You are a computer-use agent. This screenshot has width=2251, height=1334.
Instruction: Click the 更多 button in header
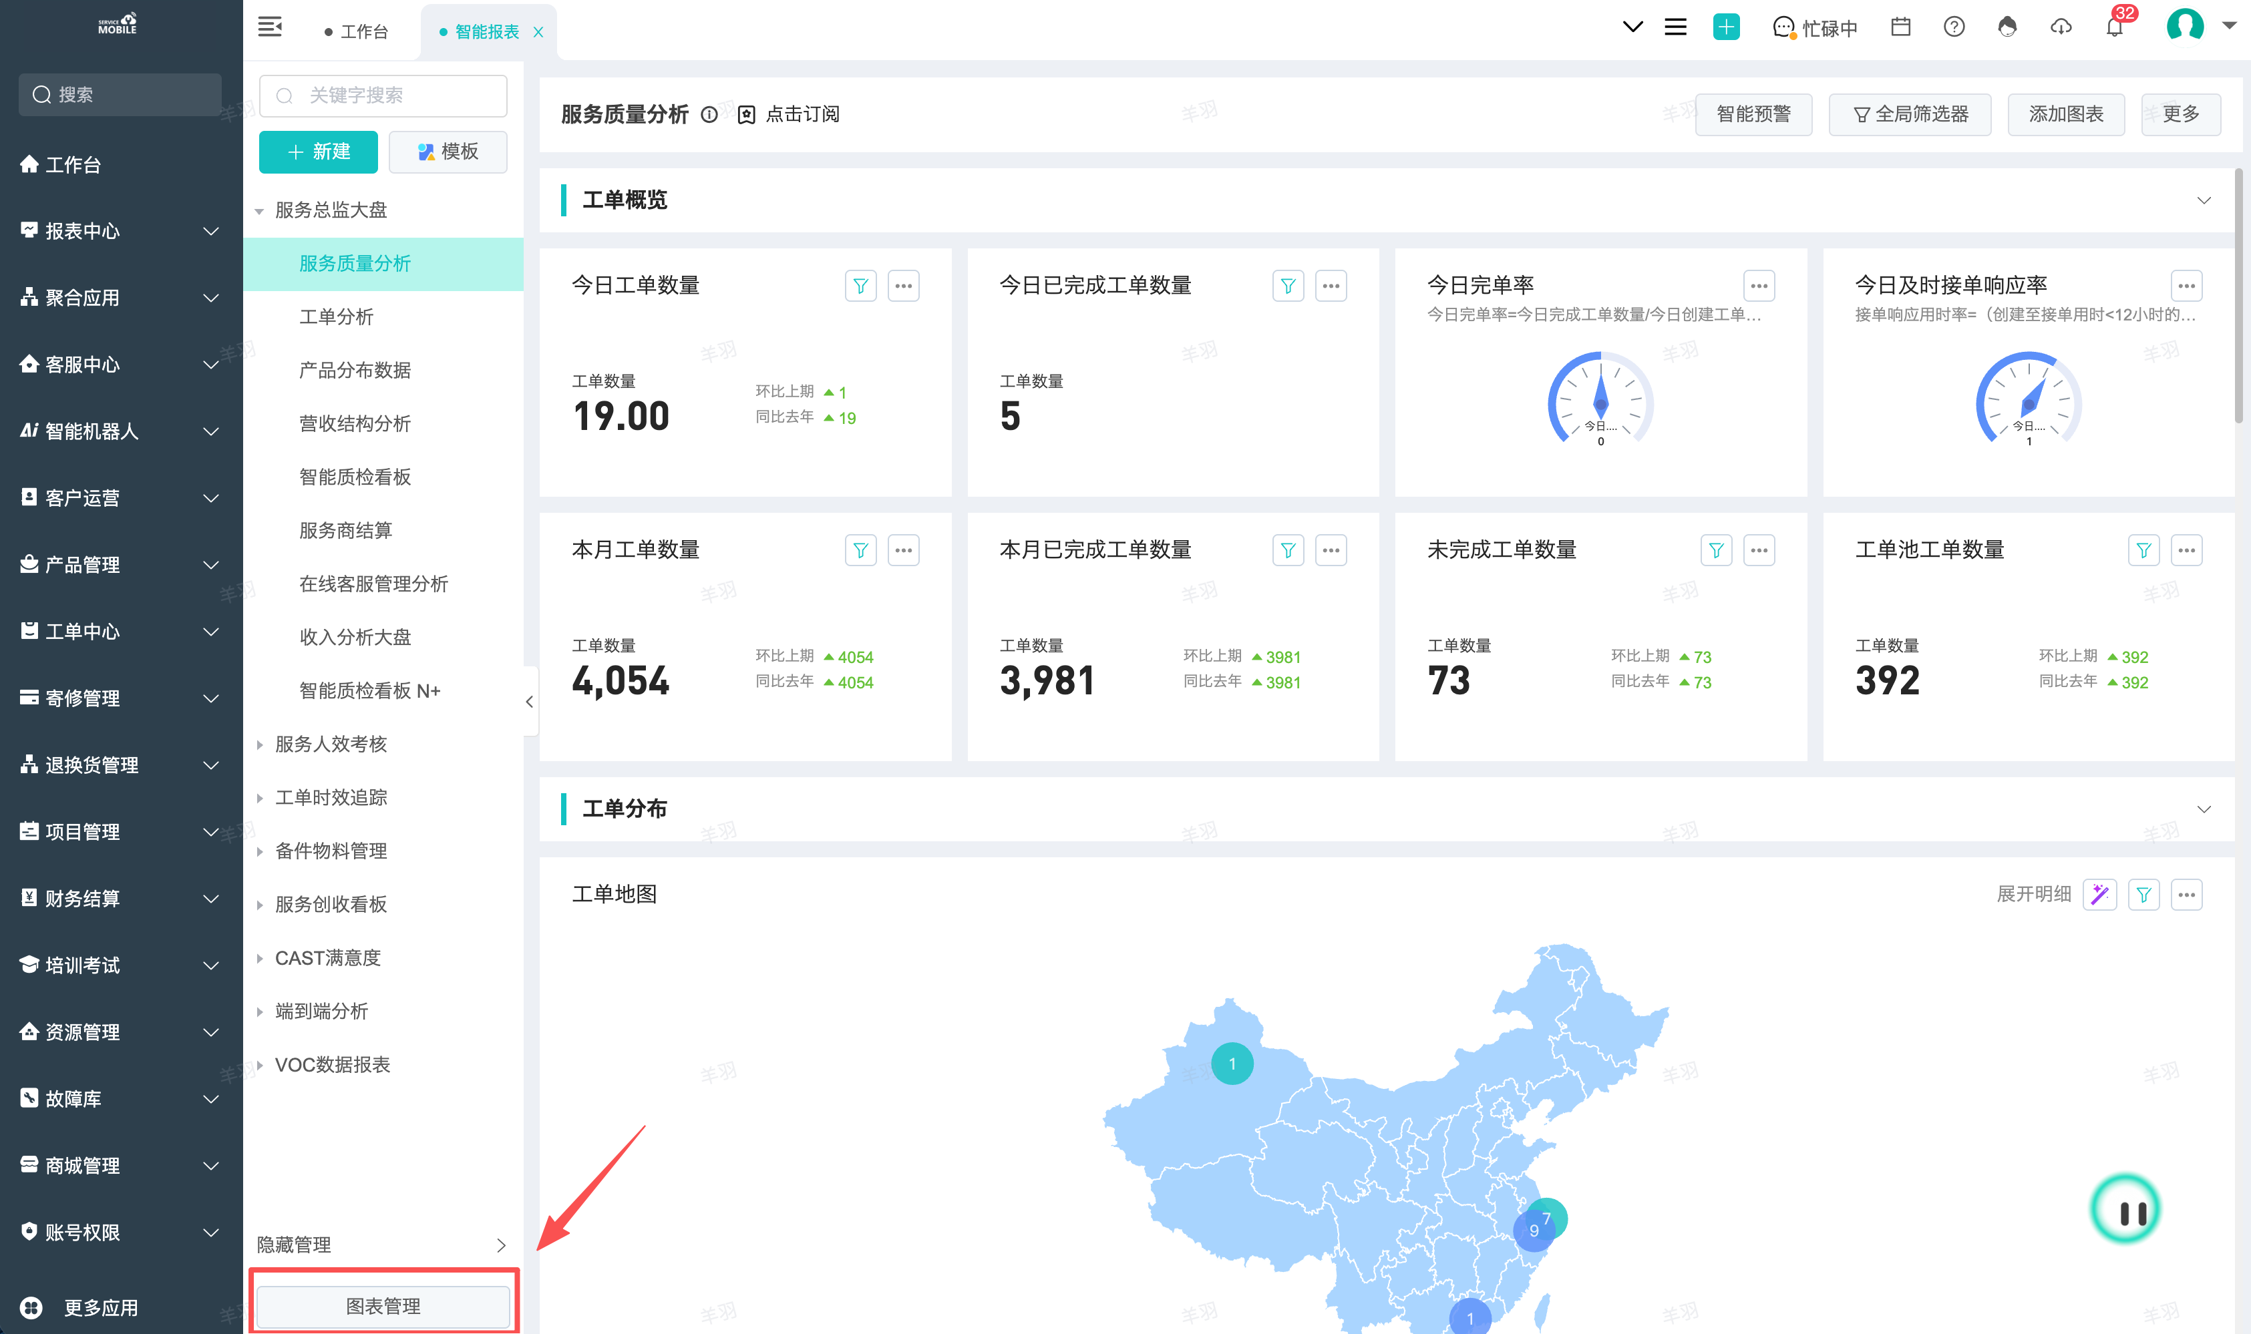[2181, 114]
